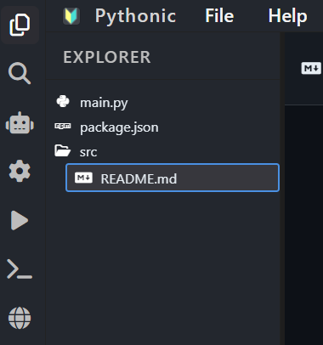323x345 pixels.
Task: Click the Python icon beside main.py
Action: click(x=63, y=101)
